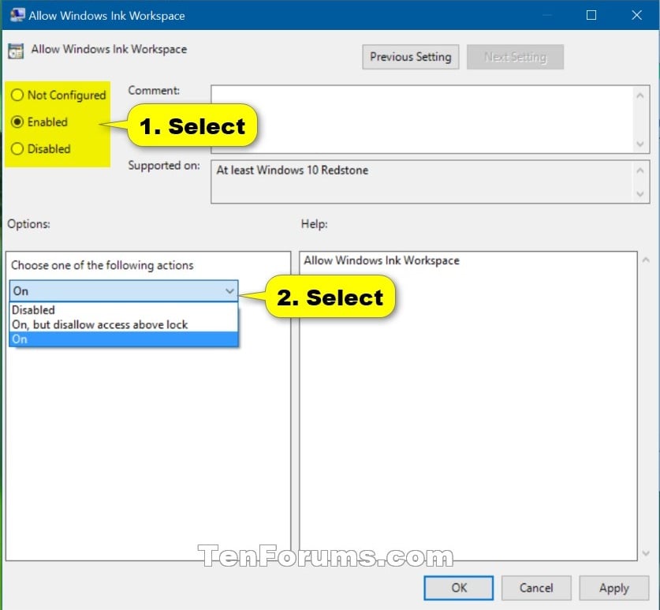Screen dimensions: 660x610
Task: Click the Previous Setting button
Action: [410, 56]
